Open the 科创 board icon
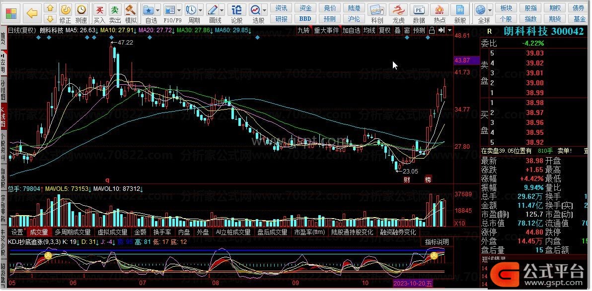Screen dimensions: 592x291 point(377,13)
